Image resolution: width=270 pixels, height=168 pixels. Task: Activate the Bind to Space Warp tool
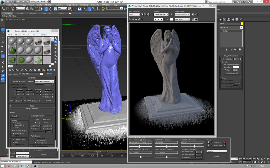[x=12, y=9]
